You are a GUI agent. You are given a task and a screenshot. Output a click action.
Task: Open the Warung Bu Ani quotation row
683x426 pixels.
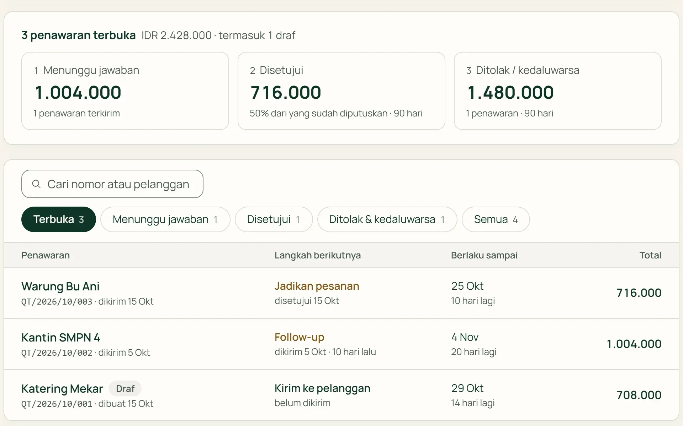tap(341, 293)
